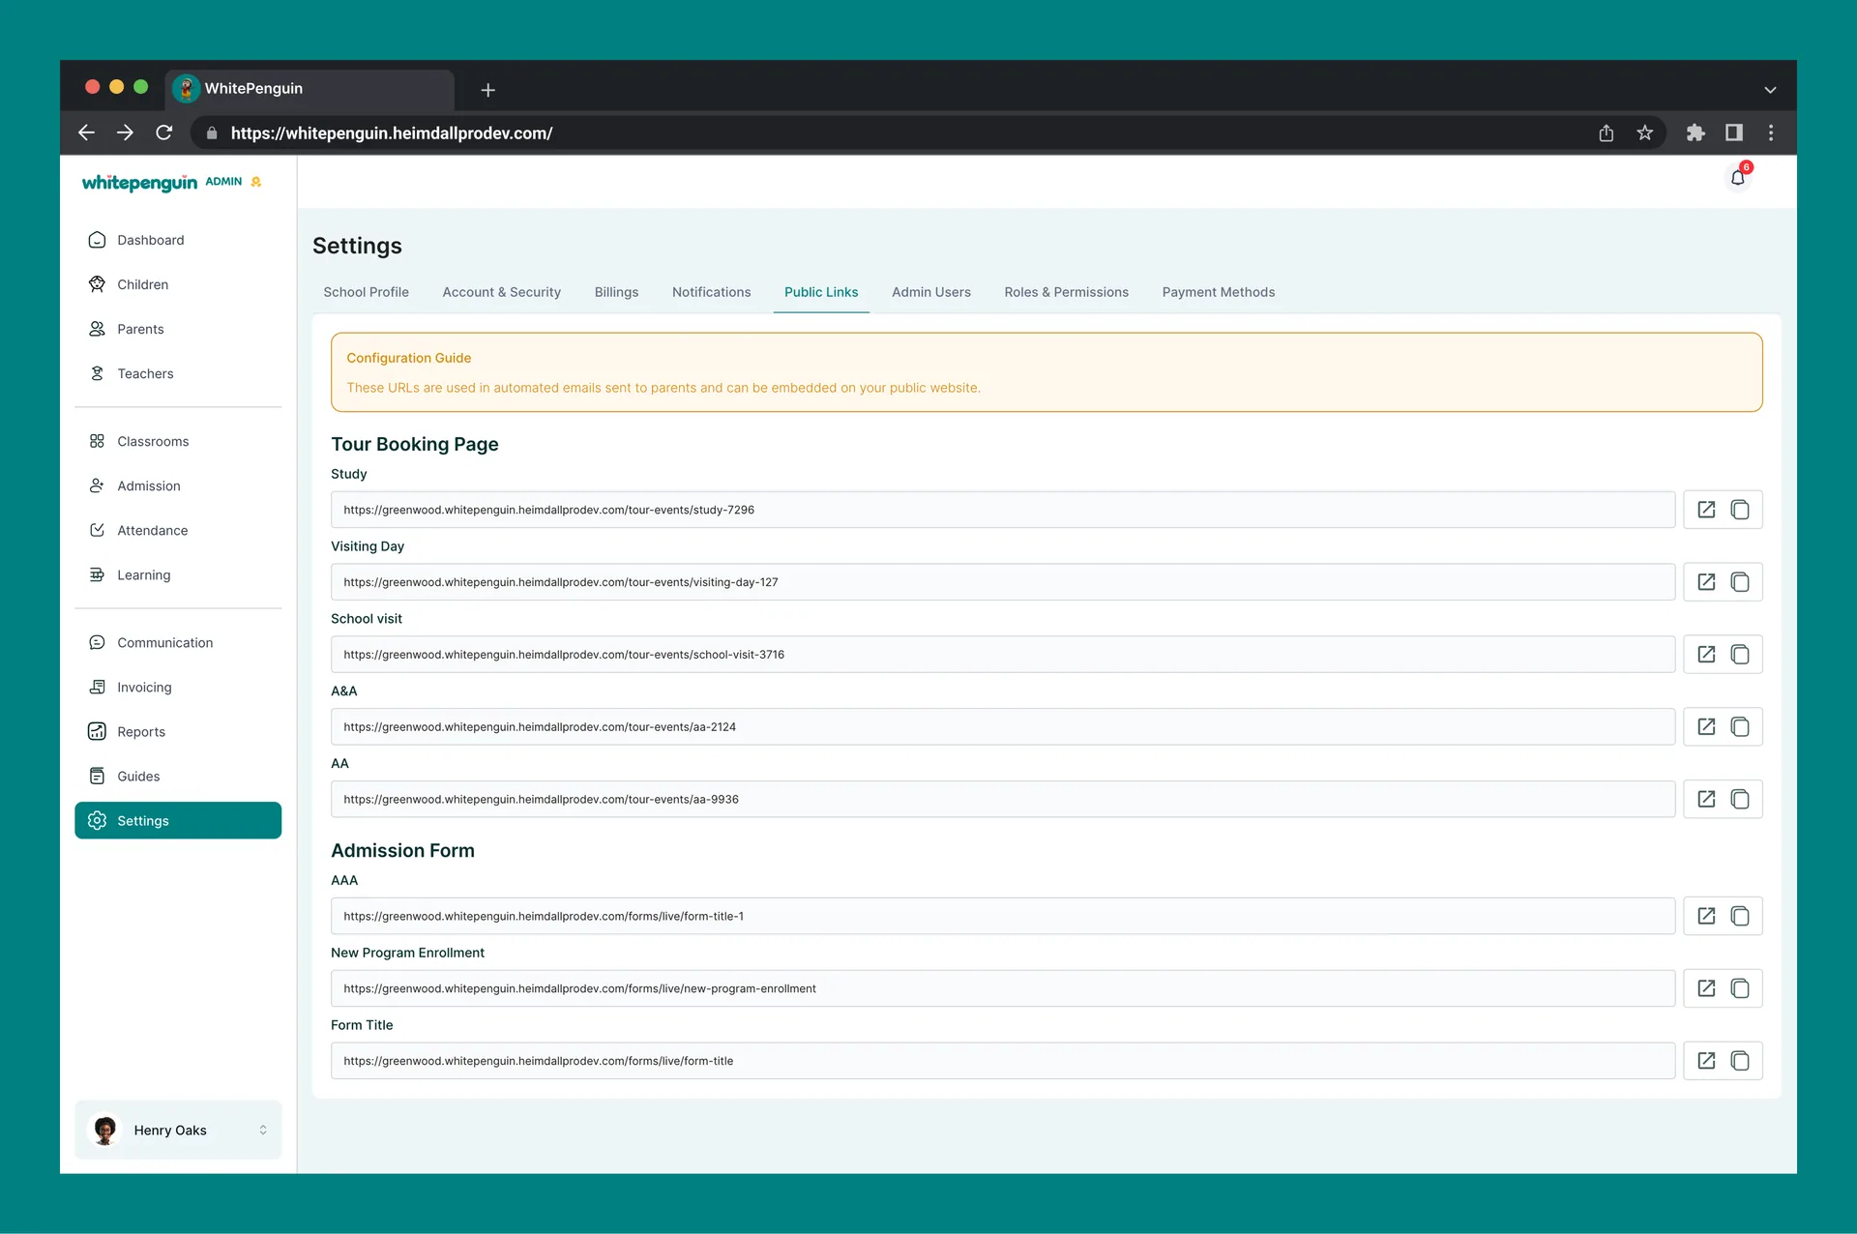Copy the A&A tour URL
Image resolution: width=1857 pixels, height=1234 pixels.
pyautogui.click(x=1740, y=727)
